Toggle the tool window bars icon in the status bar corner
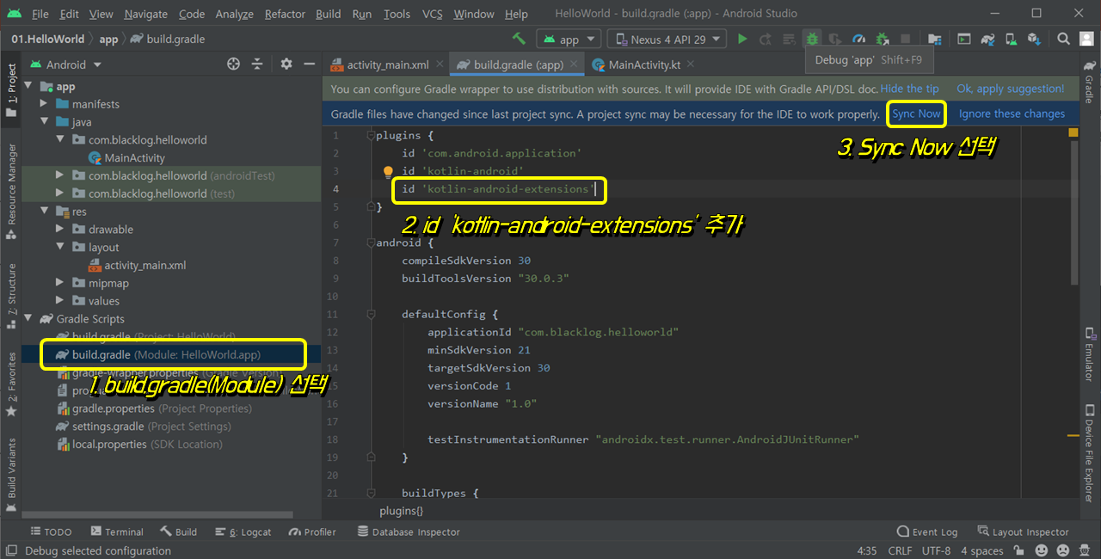The image size is (1101, 559). click(10, 551)
